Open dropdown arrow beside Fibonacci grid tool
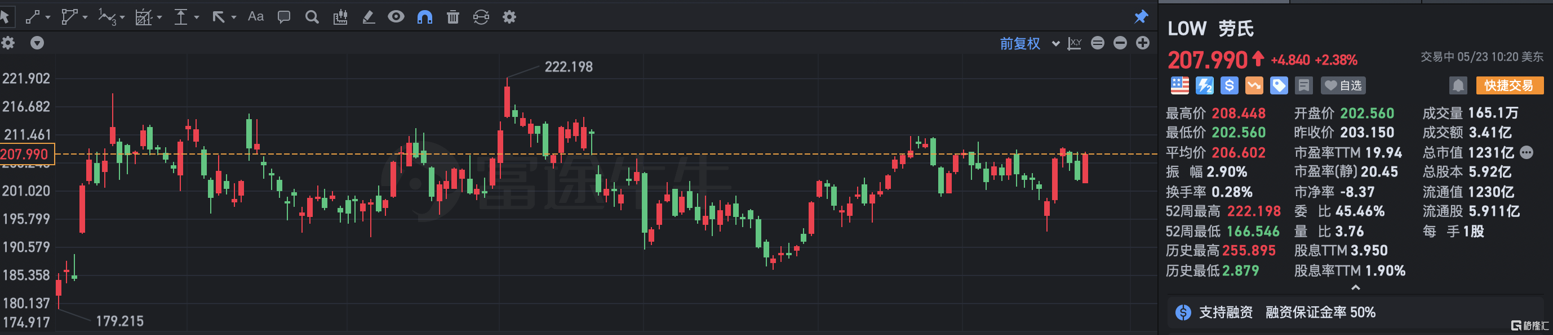The height and width of the screenshot is (335, 1553). click(160, 17)
